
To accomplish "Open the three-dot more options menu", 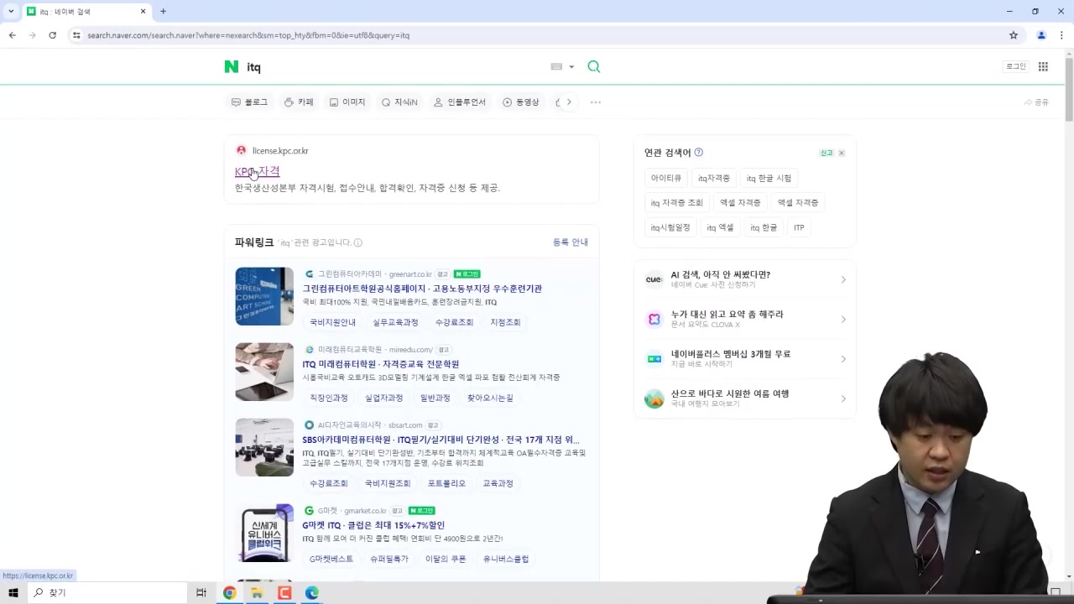I will pos(595,102).
